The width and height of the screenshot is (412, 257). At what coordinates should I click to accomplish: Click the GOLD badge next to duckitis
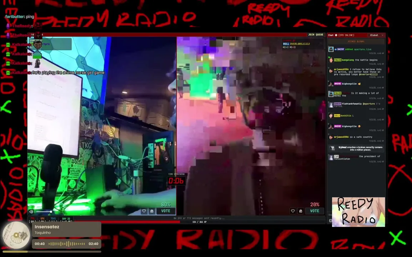point(337,116)
